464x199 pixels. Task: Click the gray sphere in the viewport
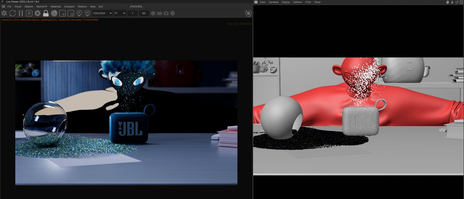(x=281, y=117)
